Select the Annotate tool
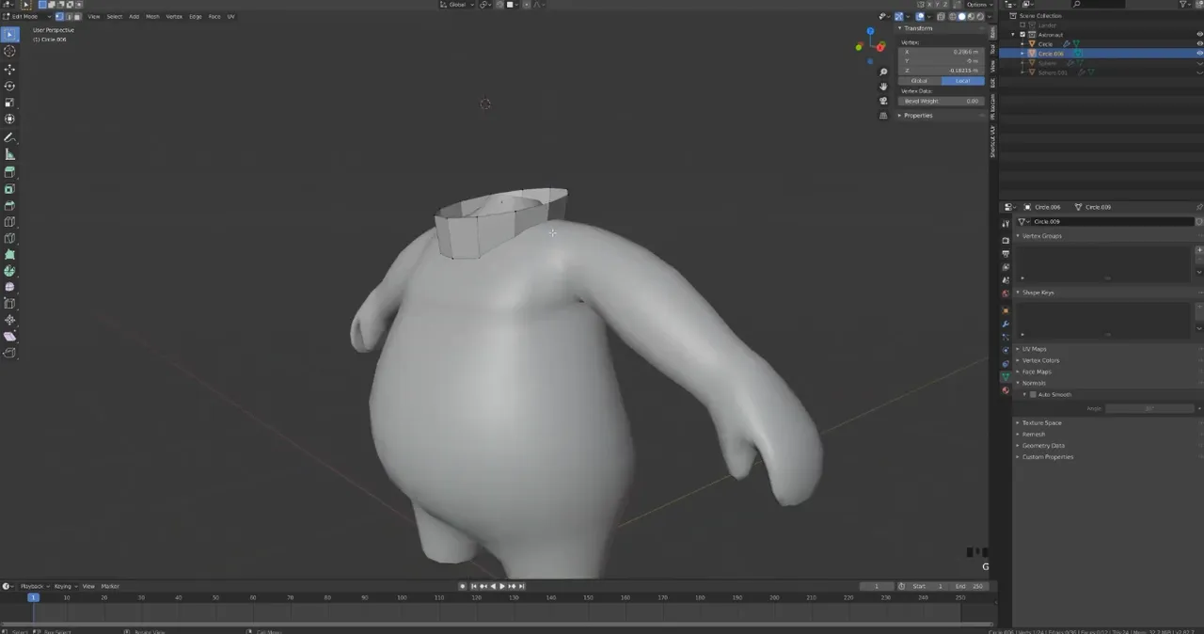The image size is (1204, 634). pos(9,137)
